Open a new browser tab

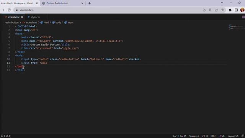(x=90, y=3)
